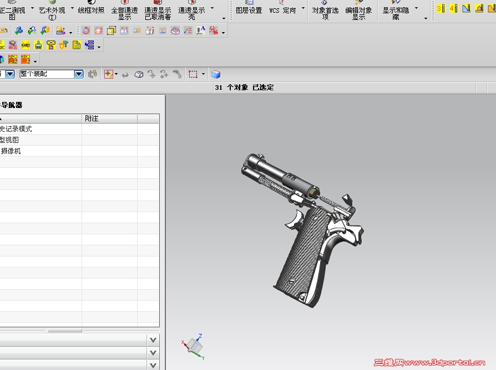Click the annotation letter A icon
496x370 pixels.
pyautogui.click(x=200, y=30)
